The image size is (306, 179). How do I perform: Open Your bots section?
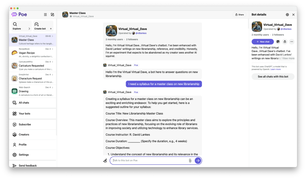[32, 113]
